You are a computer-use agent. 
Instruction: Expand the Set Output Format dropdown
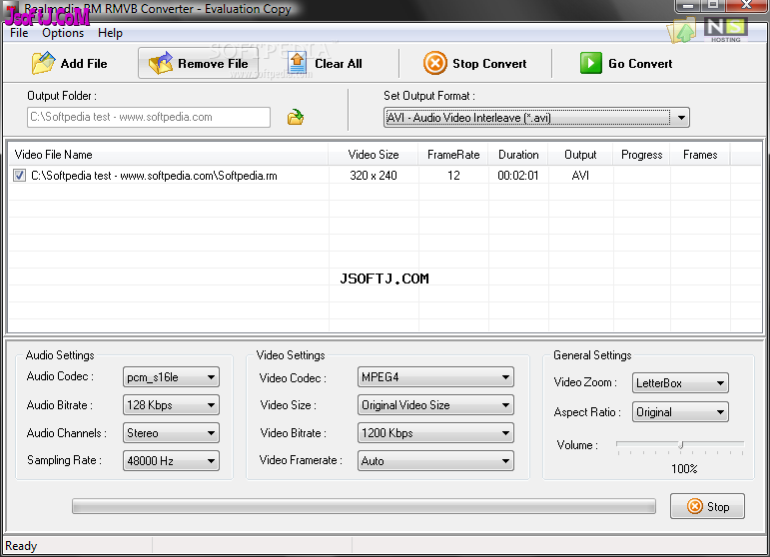536,118
